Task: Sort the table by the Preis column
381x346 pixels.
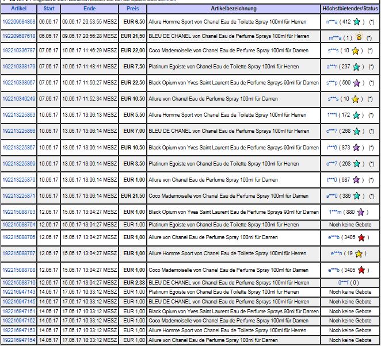Action: coord(133,9)
